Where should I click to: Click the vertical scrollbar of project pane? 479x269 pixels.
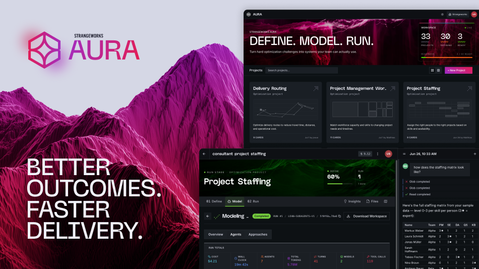point(397,214)
